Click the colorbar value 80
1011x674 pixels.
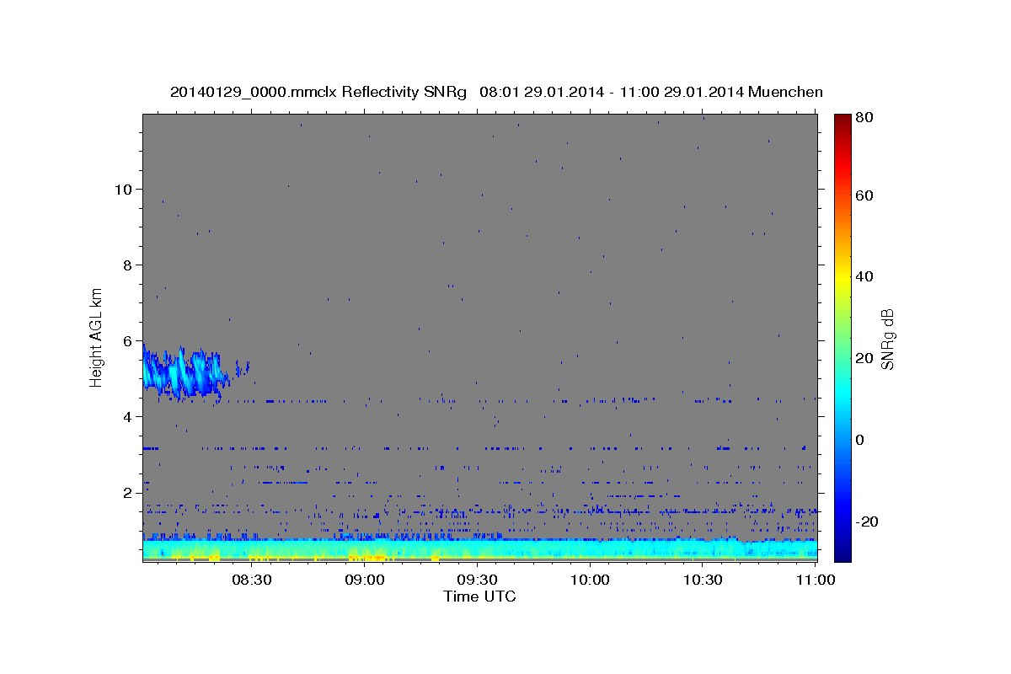tap(864, 118)
